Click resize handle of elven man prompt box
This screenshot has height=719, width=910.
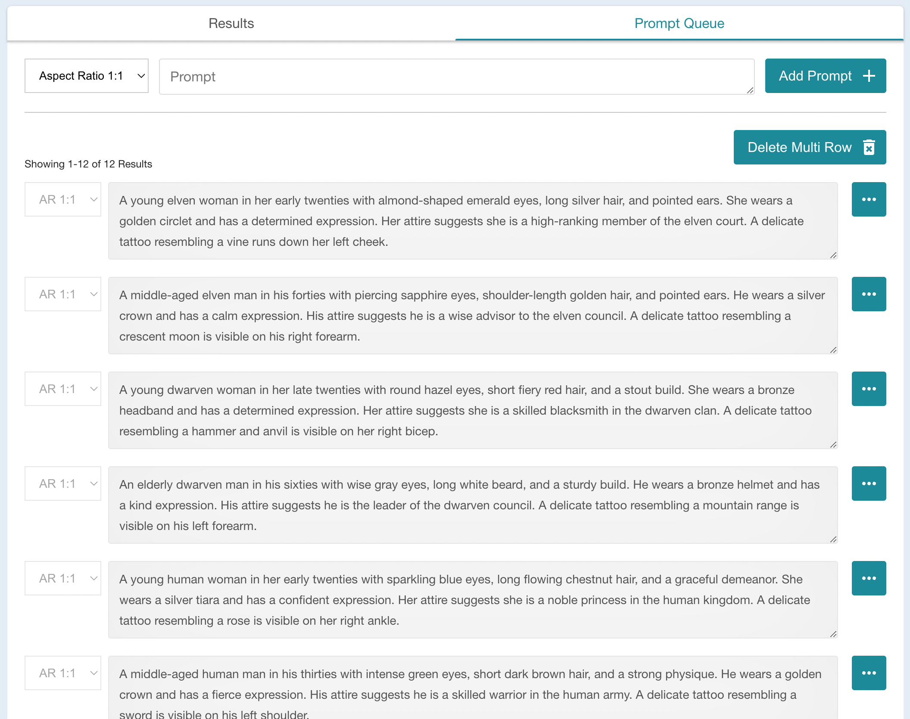[833, 350]
